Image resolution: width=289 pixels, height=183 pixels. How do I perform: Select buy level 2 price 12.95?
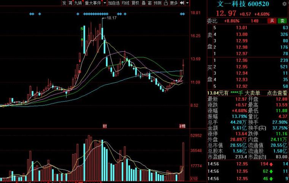pos(241,67)
